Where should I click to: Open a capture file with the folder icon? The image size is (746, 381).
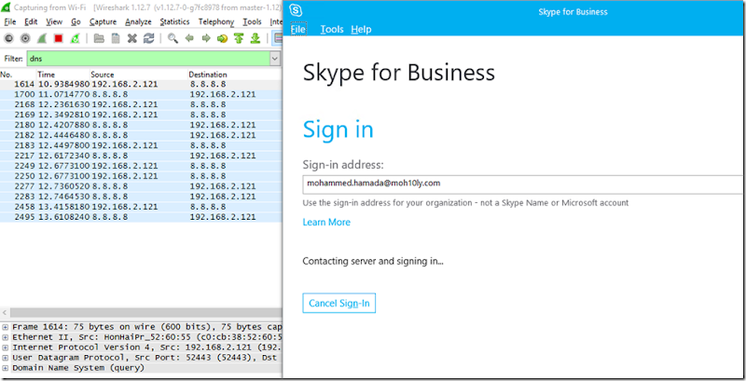(99, 38)
